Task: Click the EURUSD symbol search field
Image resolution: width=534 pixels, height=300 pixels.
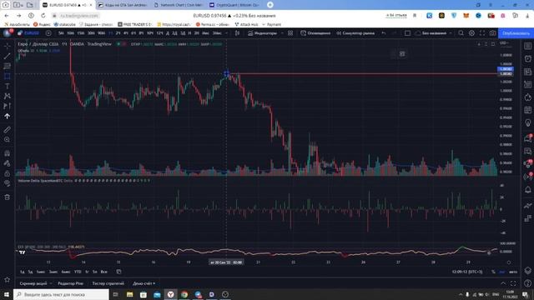Action: click(x=32, y=33)
